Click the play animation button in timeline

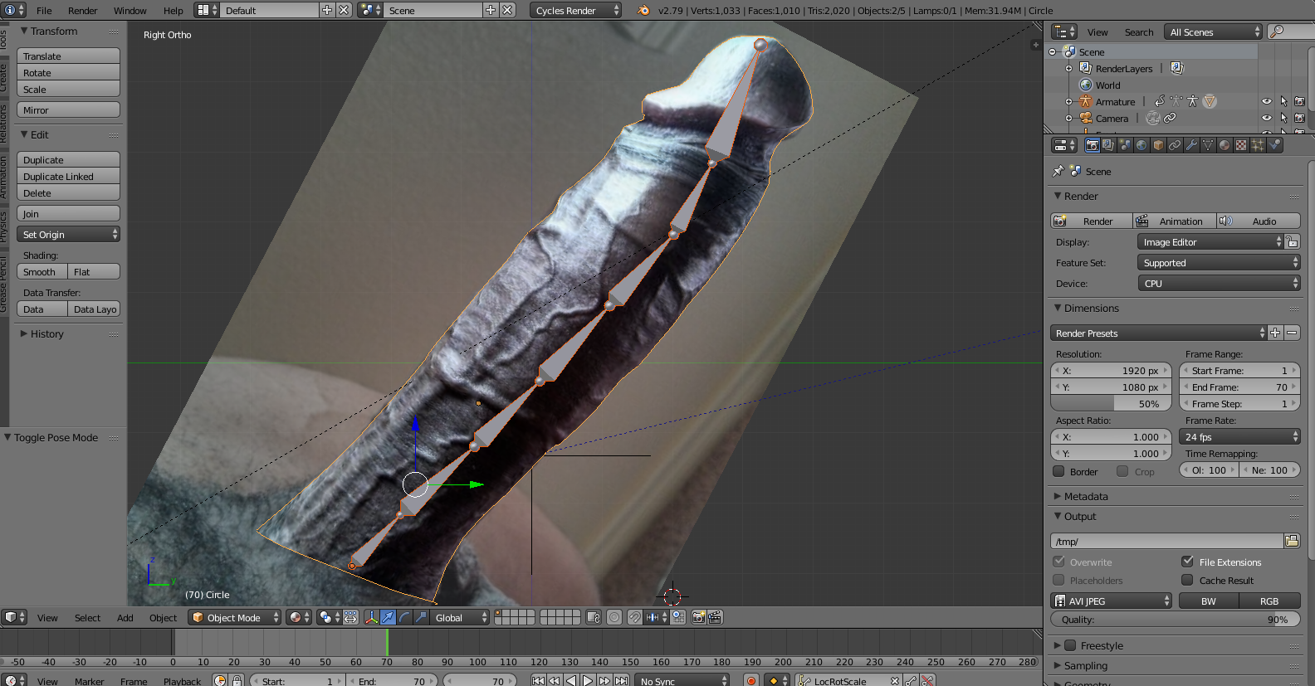click(588, 681)
